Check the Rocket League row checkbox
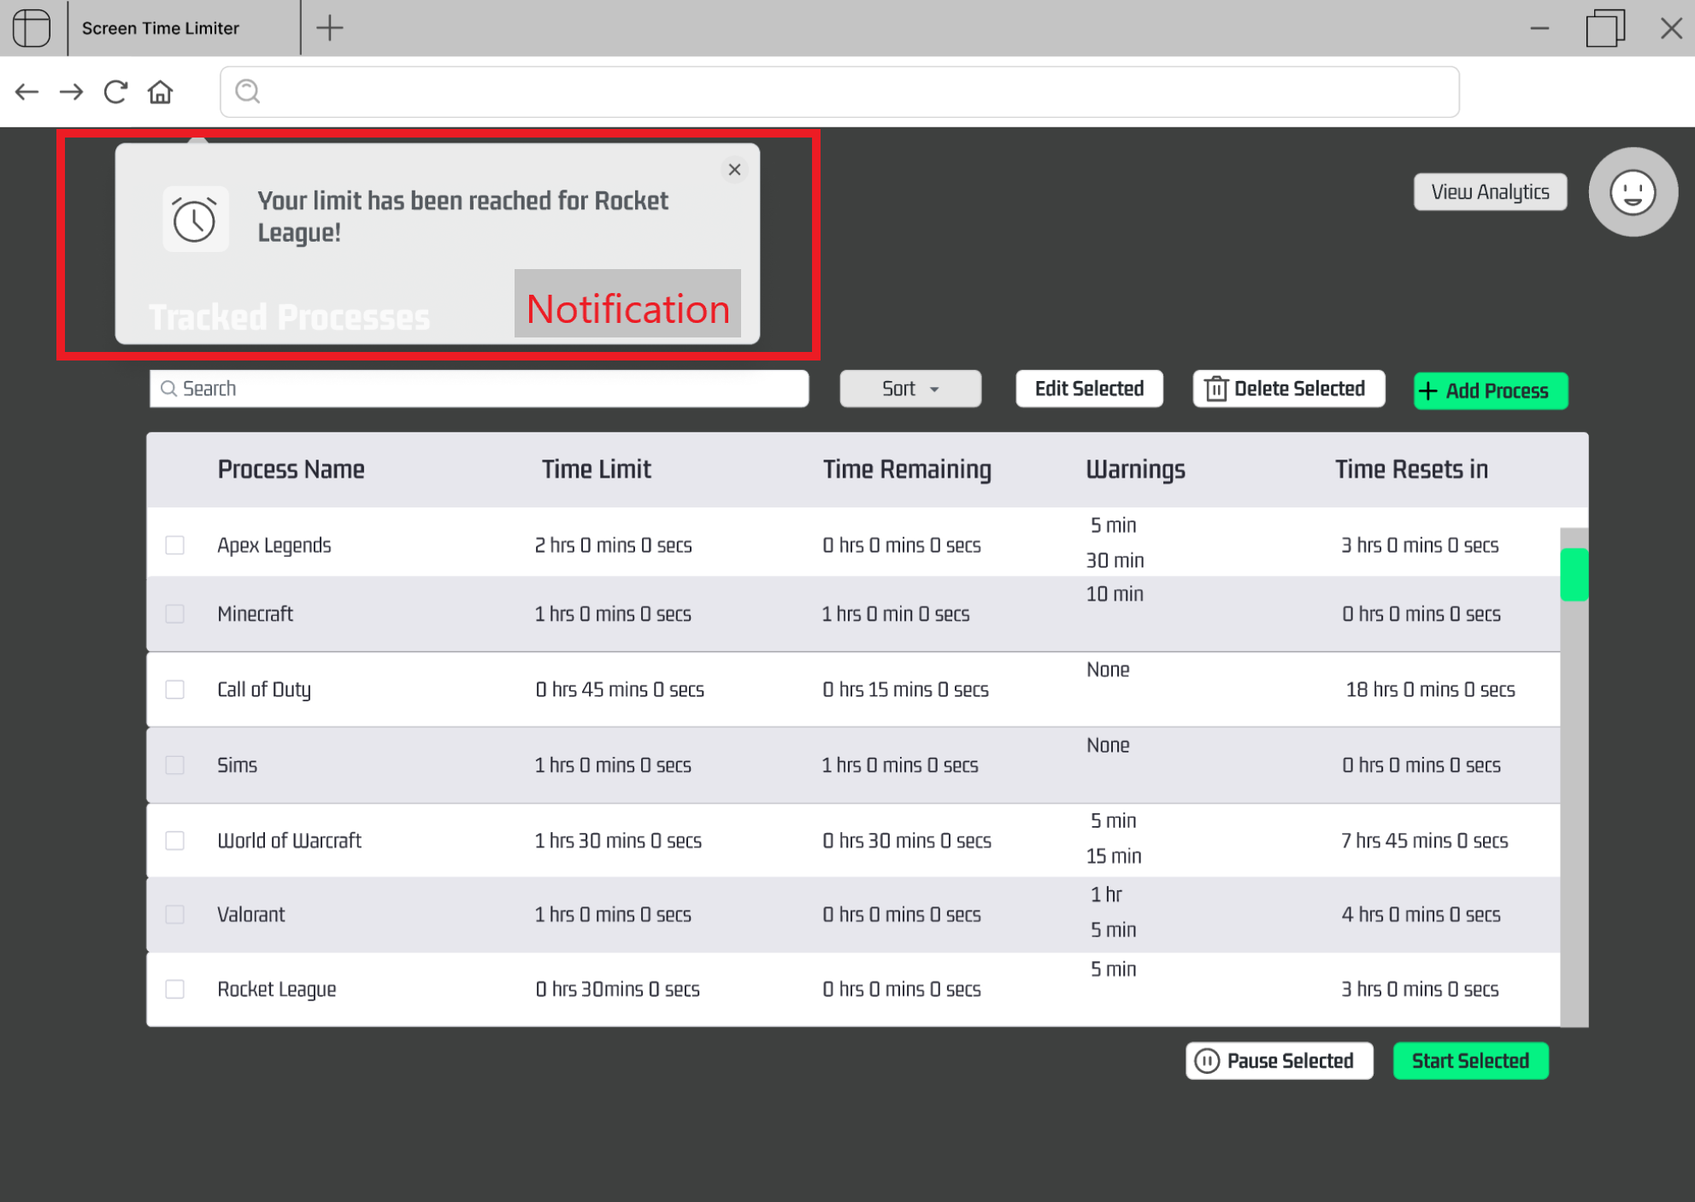The image size is (1695, 1202). coord(175,988)
